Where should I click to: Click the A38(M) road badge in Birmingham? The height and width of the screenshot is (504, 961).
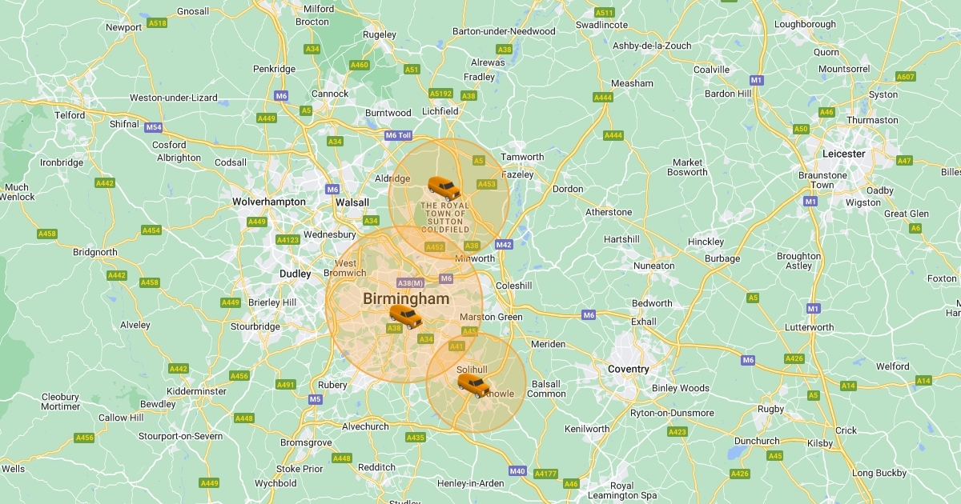coord(410,283)
